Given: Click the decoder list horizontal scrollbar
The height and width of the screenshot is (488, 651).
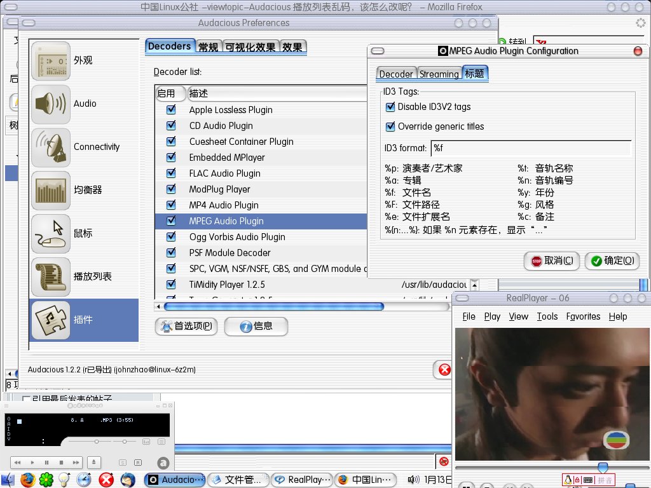Looking at the screenshot, I should [274, 307].
